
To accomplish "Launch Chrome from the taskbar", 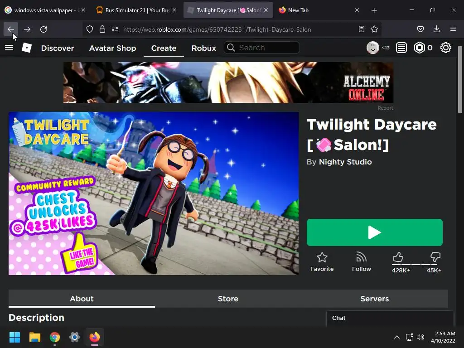I will (55, 337).
